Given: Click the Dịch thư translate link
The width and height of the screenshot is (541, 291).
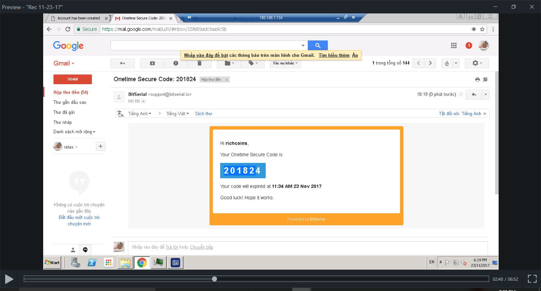Looking at the screenshot, I should (x=204, y=114).
